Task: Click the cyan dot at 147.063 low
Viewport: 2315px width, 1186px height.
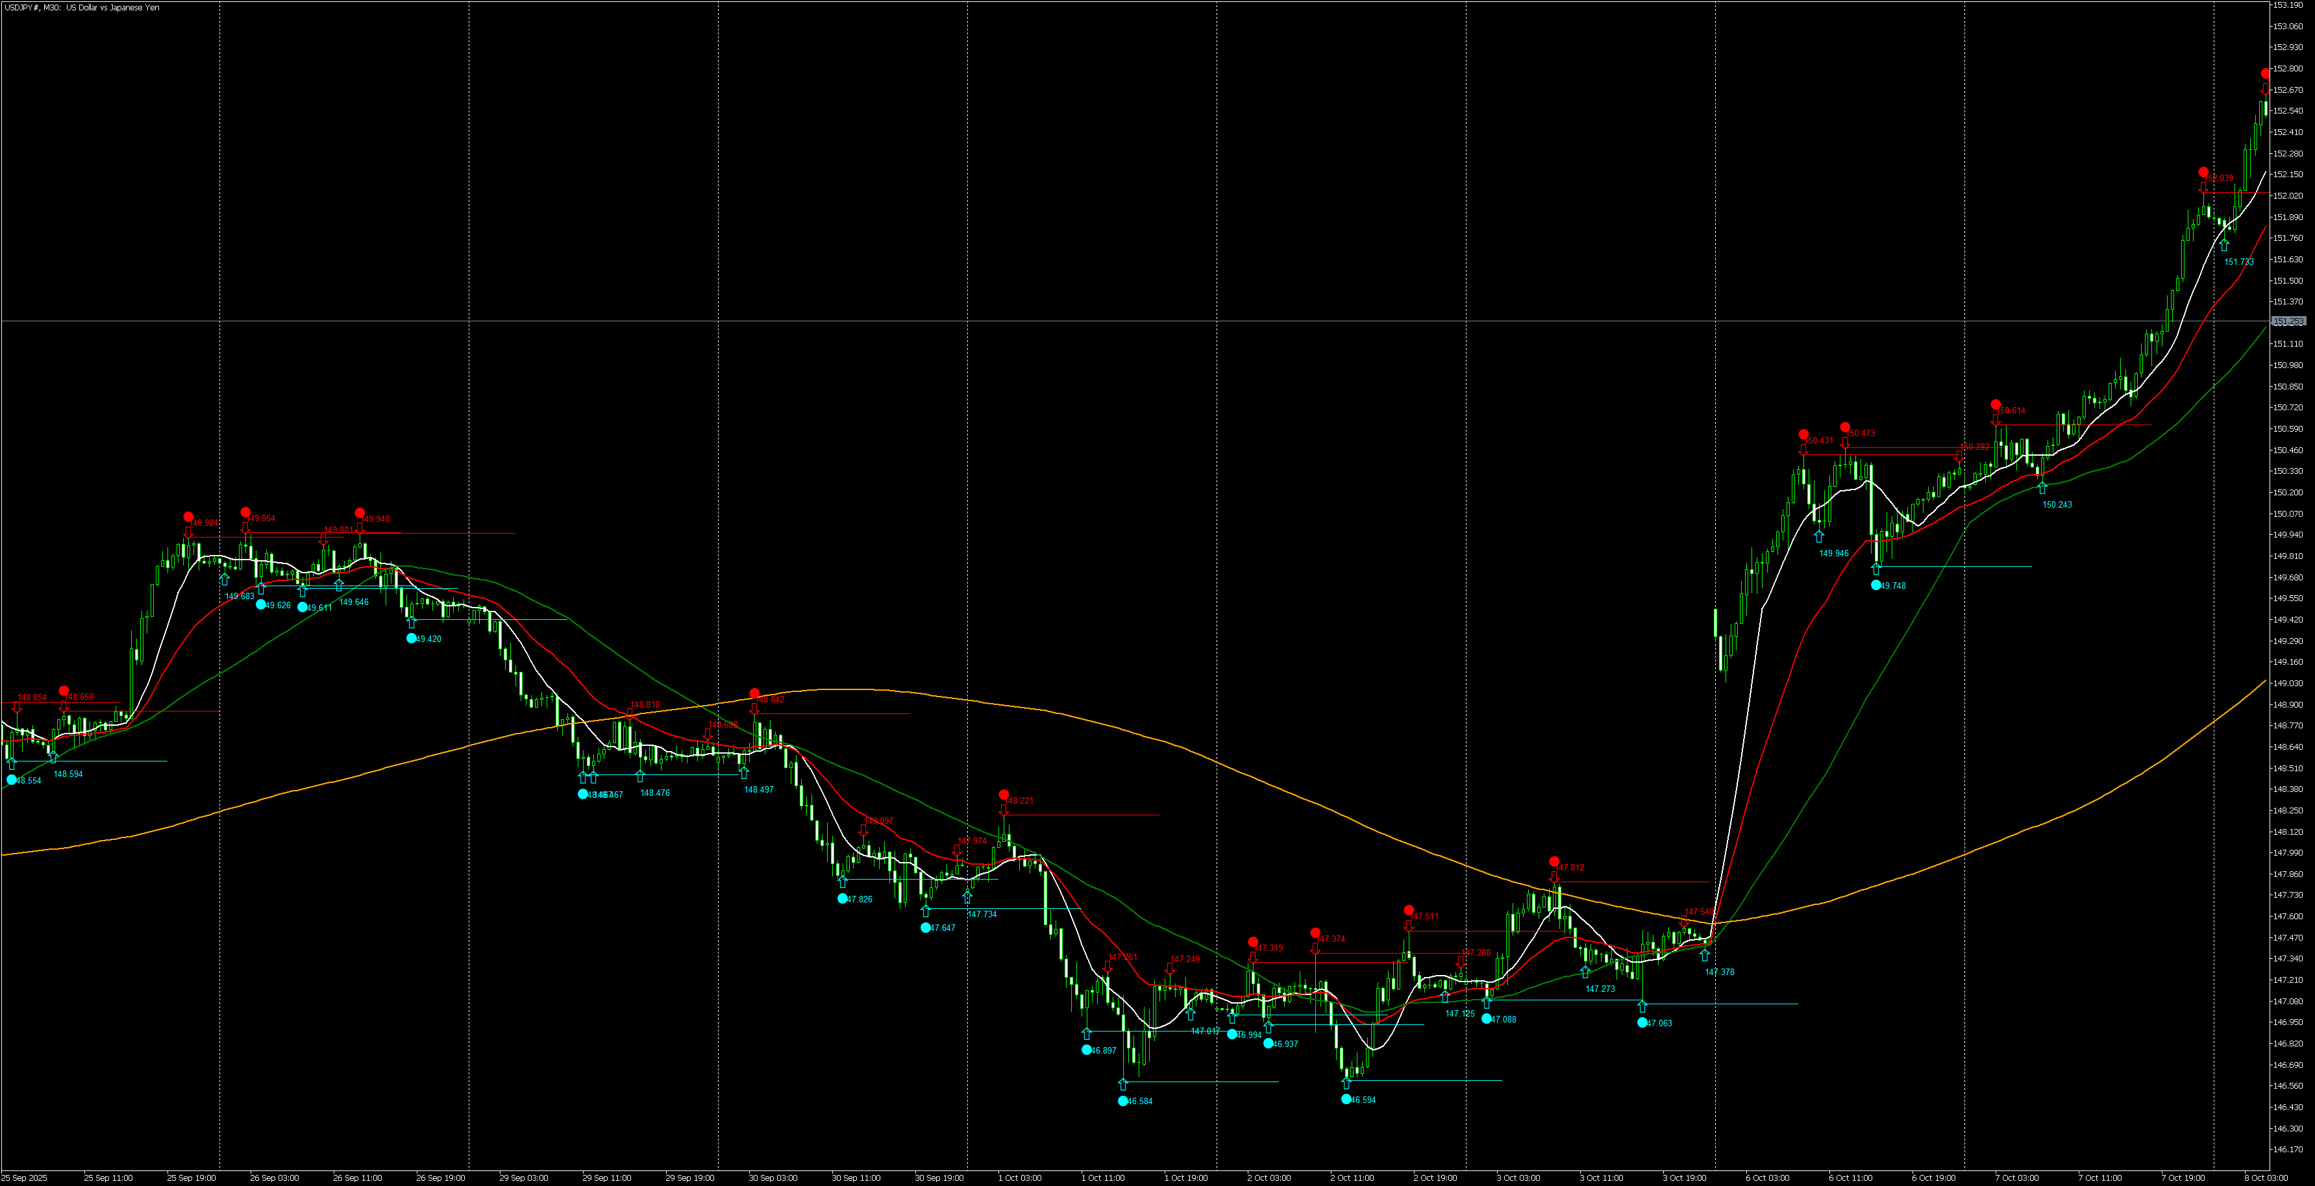Action: pyautogui.click(x=1643, y=1022)
